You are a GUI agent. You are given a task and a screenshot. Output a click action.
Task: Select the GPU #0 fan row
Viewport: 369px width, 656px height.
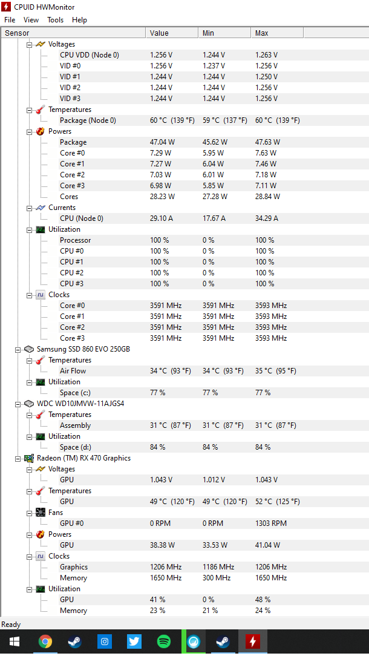click(x=71, y=523)
